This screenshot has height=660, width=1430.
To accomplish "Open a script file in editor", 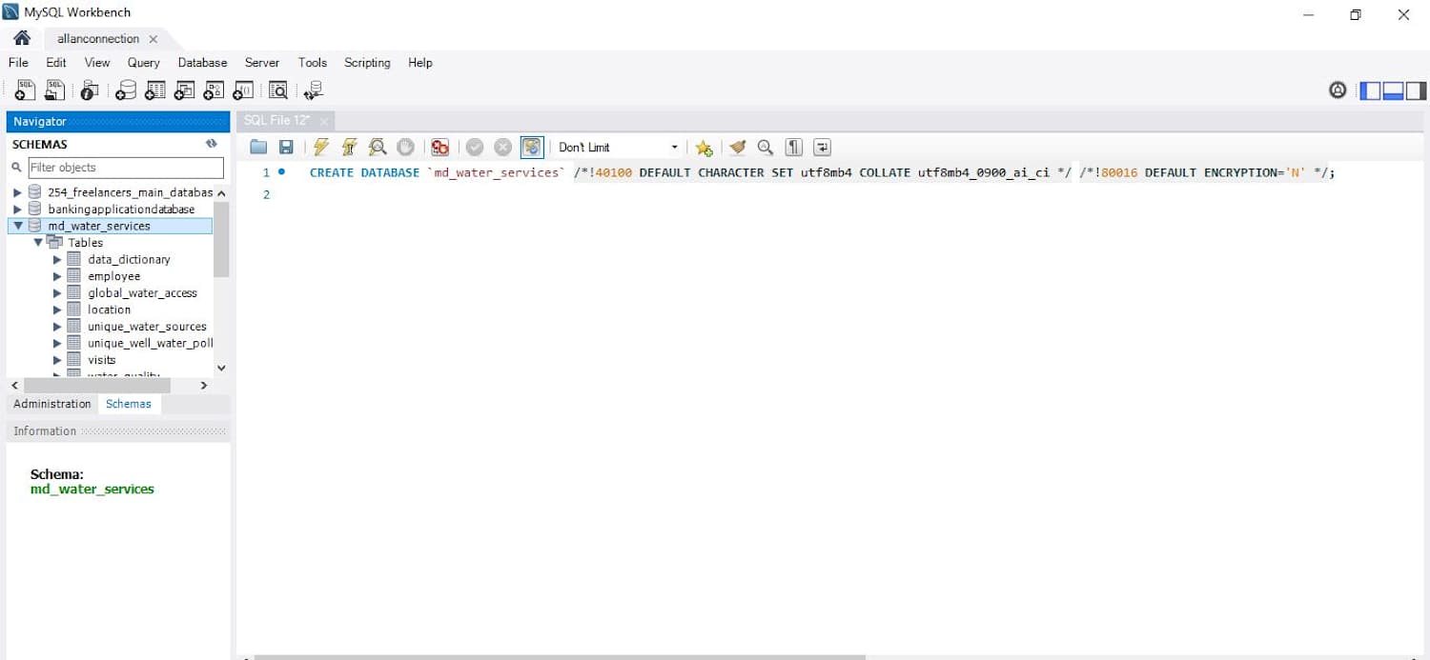I will pos(258,147).
